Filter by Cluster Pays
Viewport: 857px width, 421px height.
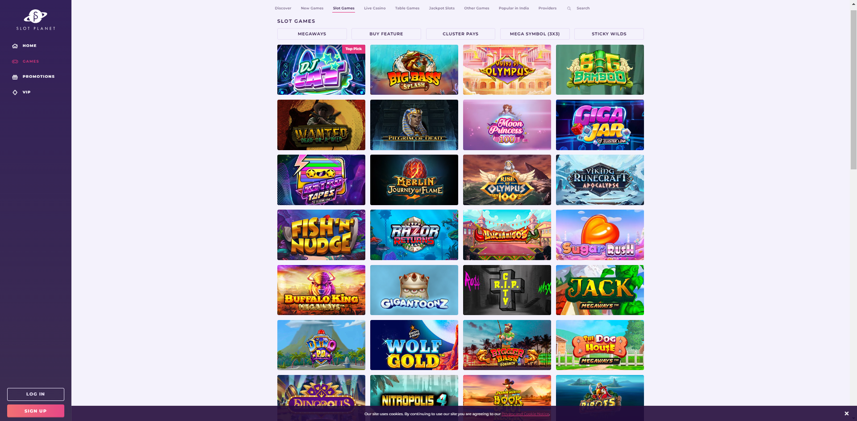click(460, 34)
